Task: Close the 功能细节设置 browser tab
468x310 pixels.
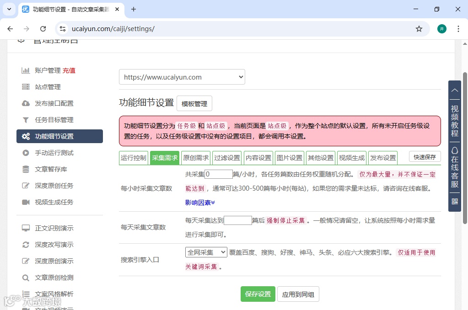Action: point(117,9)
